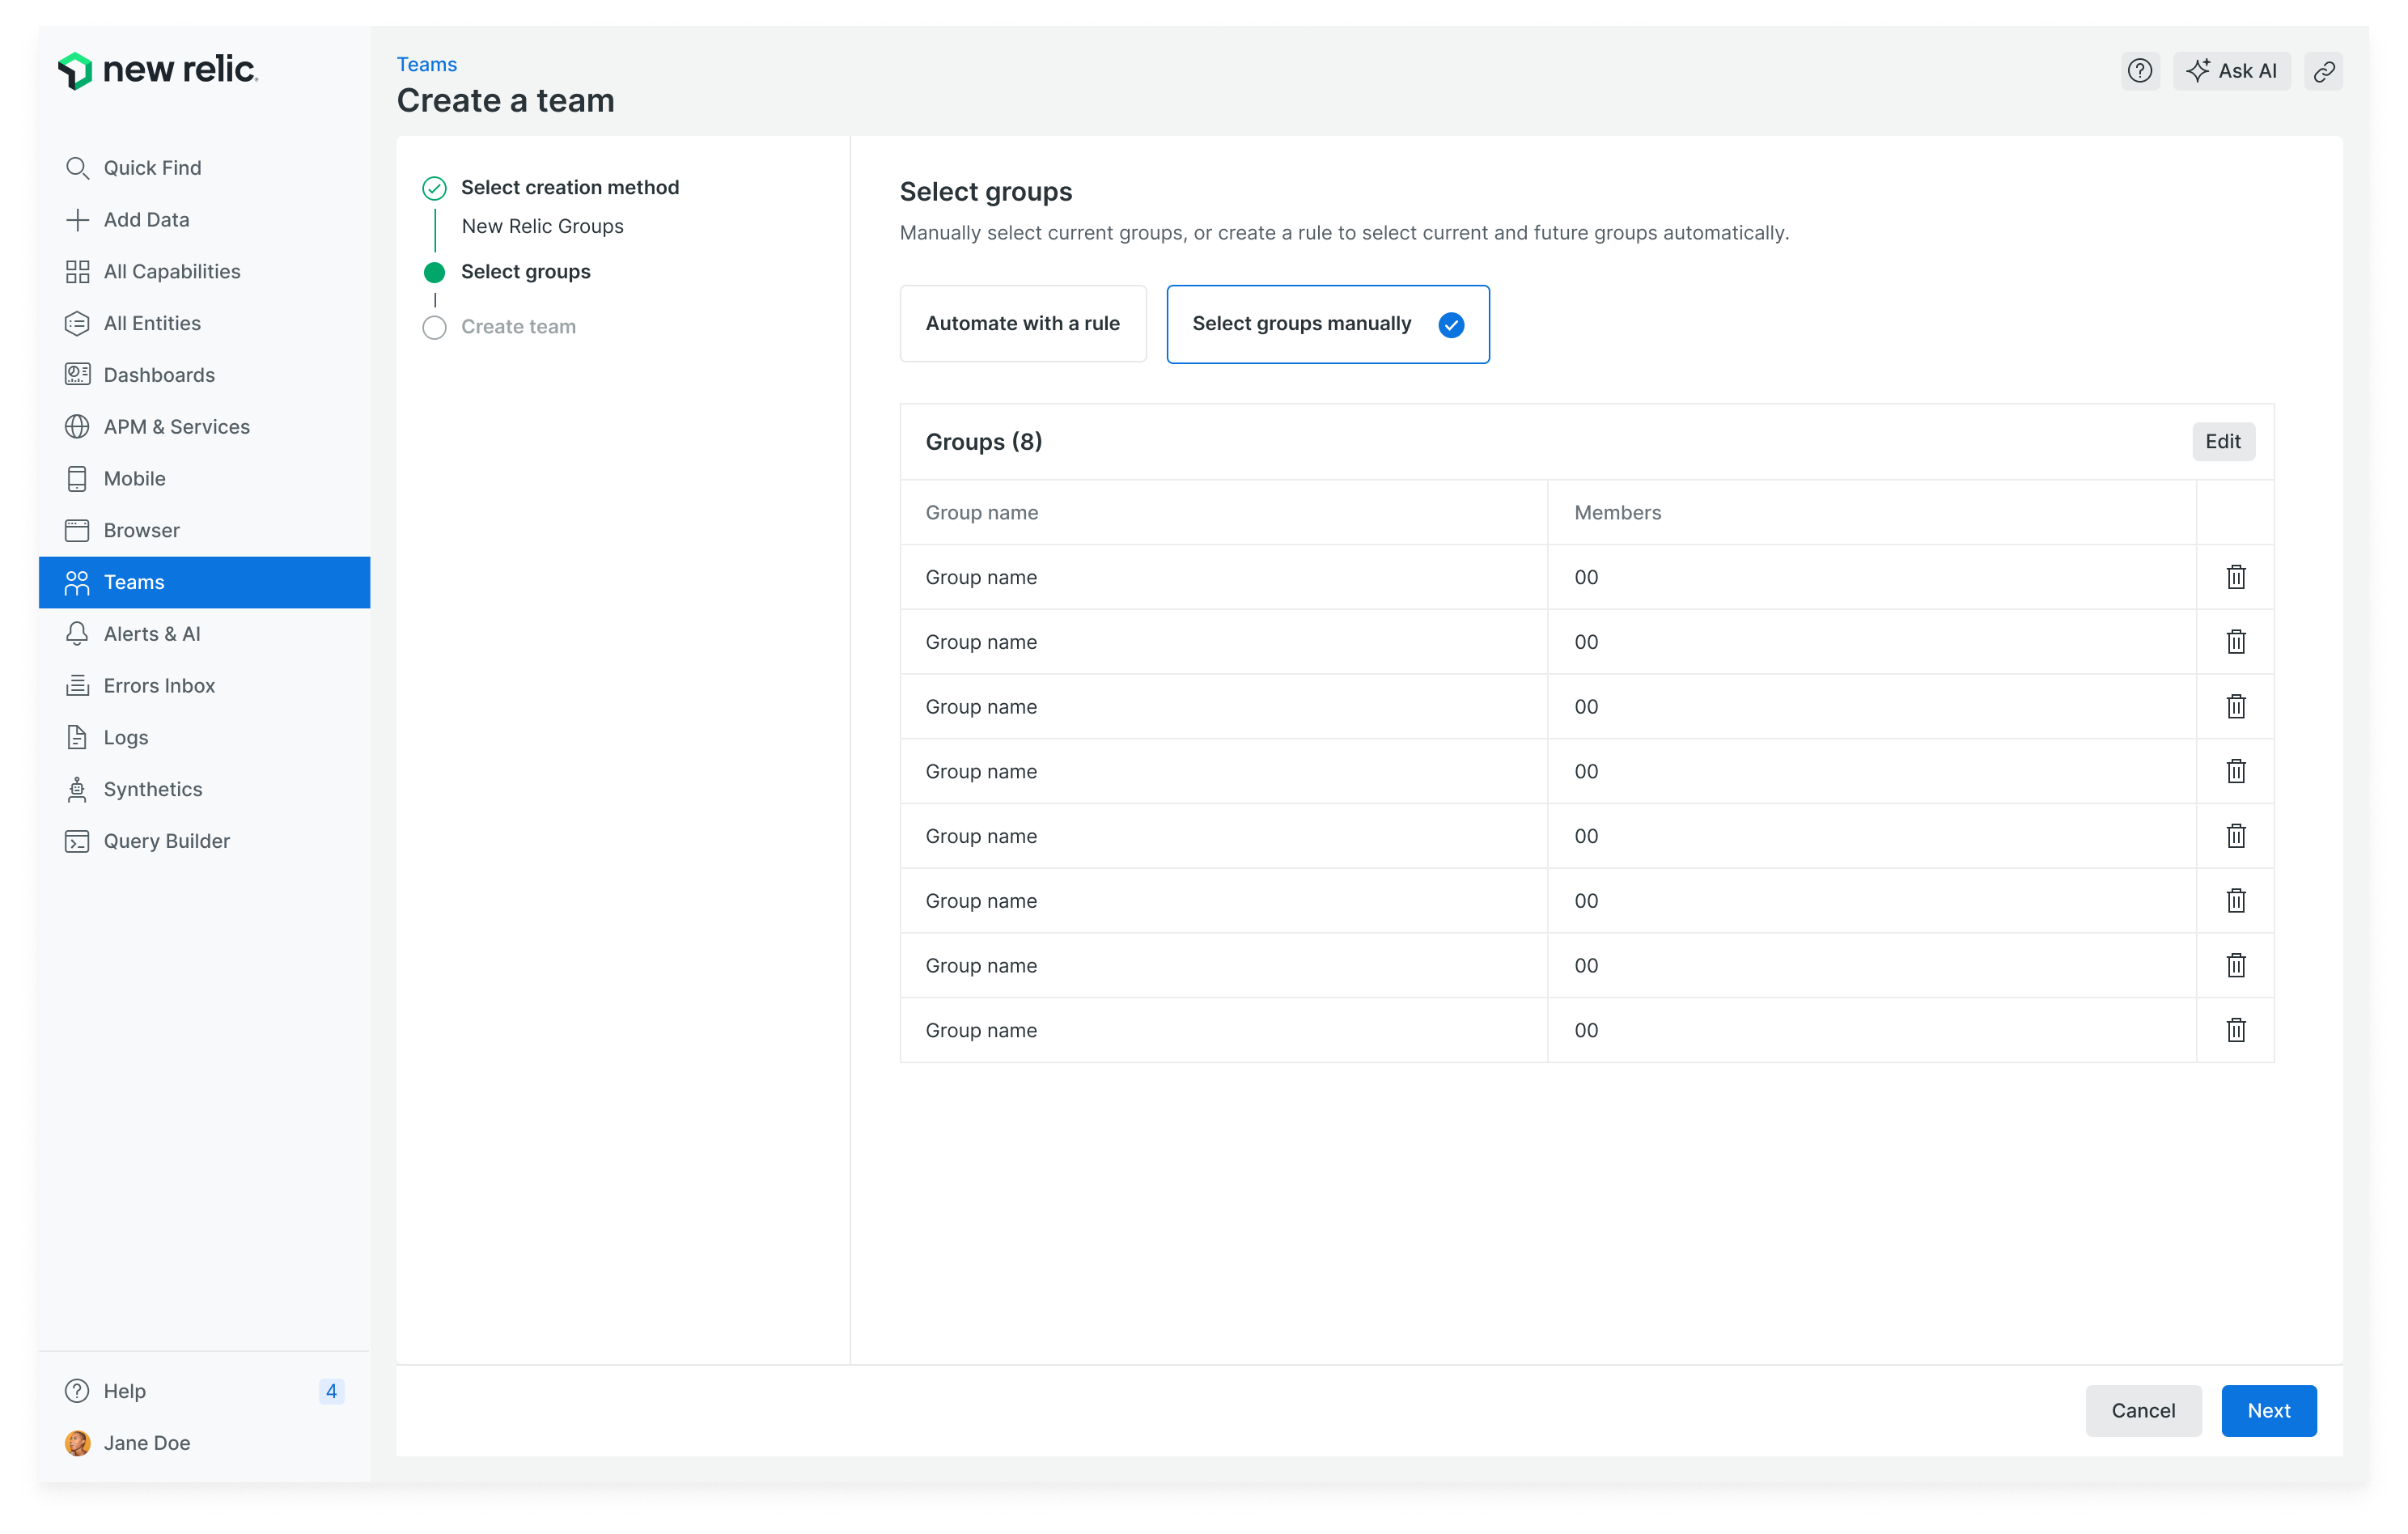The height and width of the screenshot is (1534, 2408).
Task: Open Quick Find search in sidebar
Action: click(152, 168)
